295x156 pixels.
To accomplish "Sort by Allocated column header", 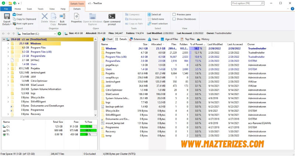I will point(158,44).
